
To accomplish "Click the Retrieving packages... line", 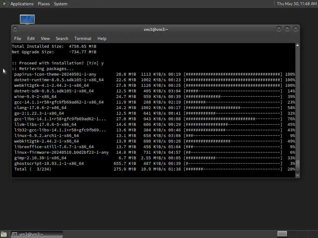I will click(x=43, y=69).
